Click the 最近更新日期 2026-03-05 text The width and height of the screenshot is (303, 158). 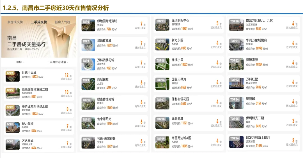pos(23,49)
